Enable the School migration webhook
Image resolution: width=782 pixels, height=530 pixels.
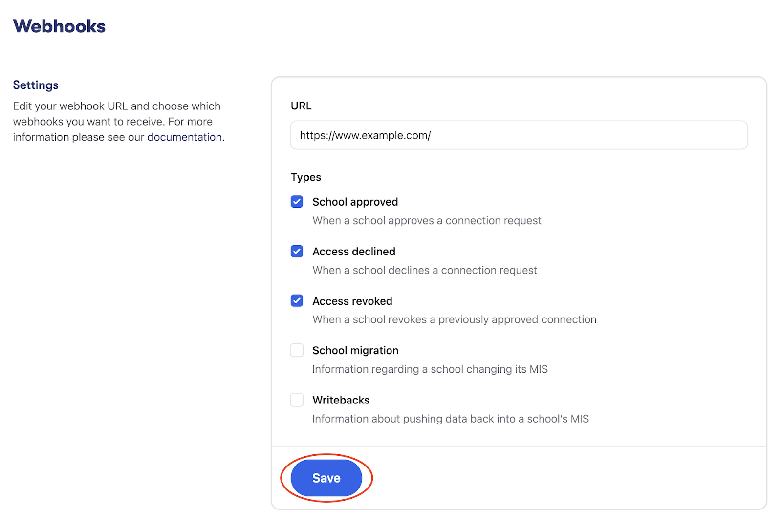(x=297, y=350)
